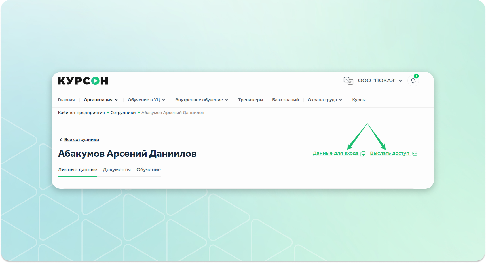The width and height of the screenshot is (486, 263).
Task: Click the copy icon beside Данные для входа
Action: 363,154
